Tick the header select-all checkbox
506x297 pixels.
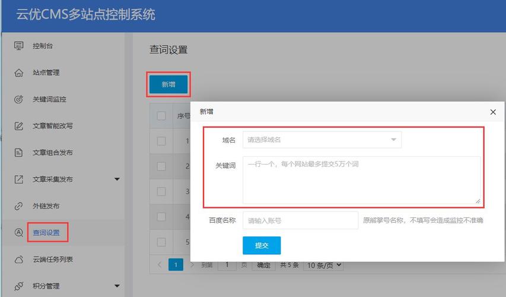tap(161, 116)
